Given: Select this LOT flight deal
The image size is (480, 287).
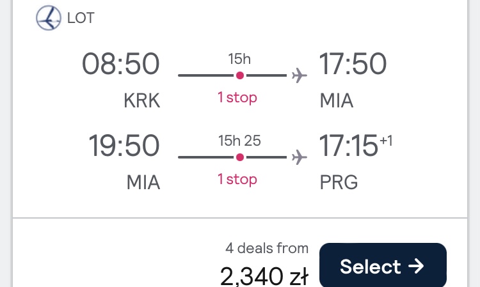Looking at the screenshot, I should [x=383, y=266].
